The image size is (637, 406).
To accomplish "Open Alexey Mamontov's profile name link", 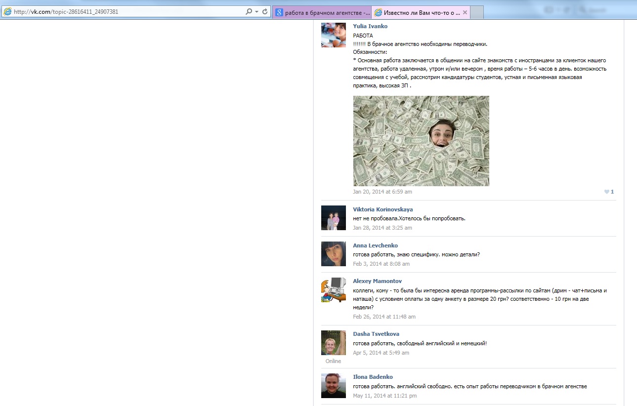I will click(x=378, y=281).
